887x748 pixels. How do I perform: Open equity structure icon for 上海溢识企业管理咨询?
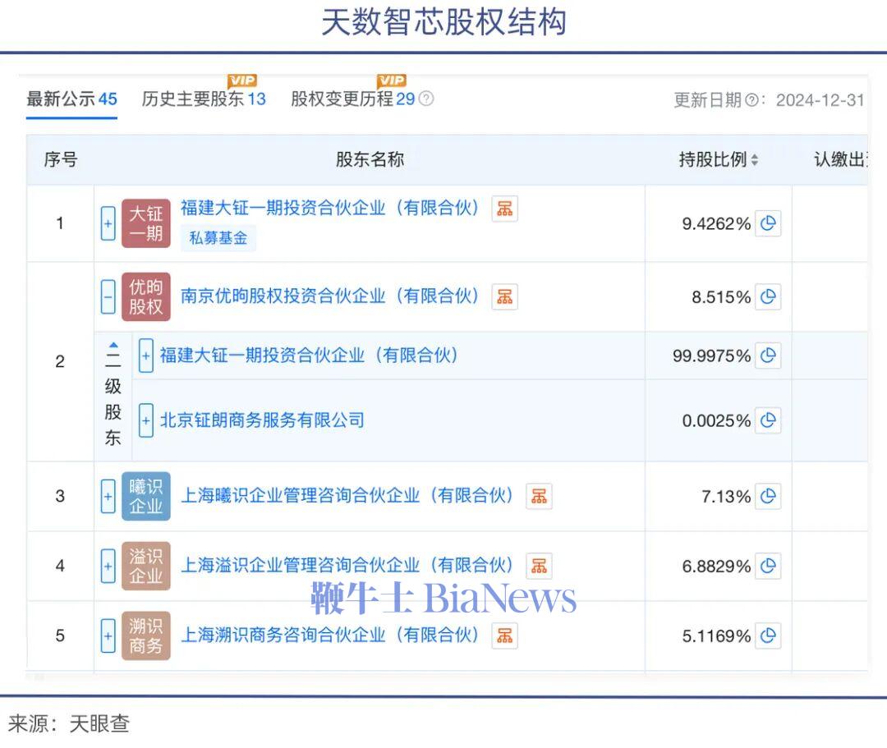[539, 566]
